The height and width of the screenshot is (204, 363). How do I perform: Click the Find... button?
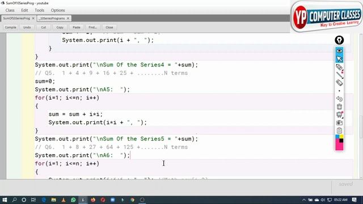coord(93,27)
